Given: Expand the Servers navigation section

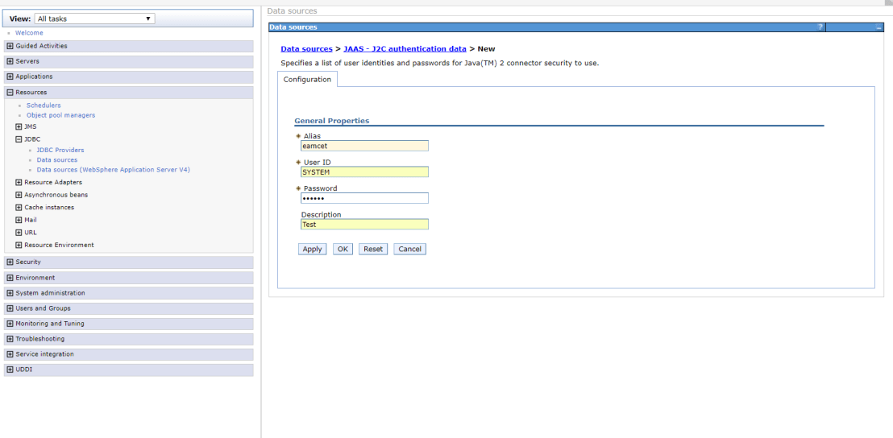Looking at the screenshot, I should pyautogui.click(x=10, y=61).
